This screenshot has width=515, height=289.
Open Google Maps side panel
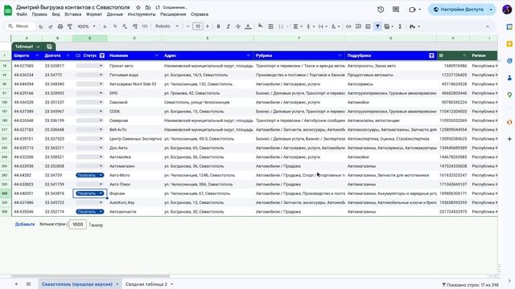(x=509, y=95)
